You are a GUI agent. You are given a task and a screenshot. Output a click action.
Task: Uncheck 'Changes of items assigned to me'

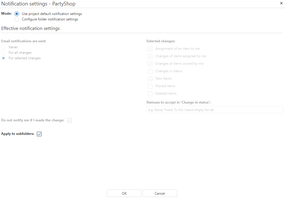[x=150, y=56]
